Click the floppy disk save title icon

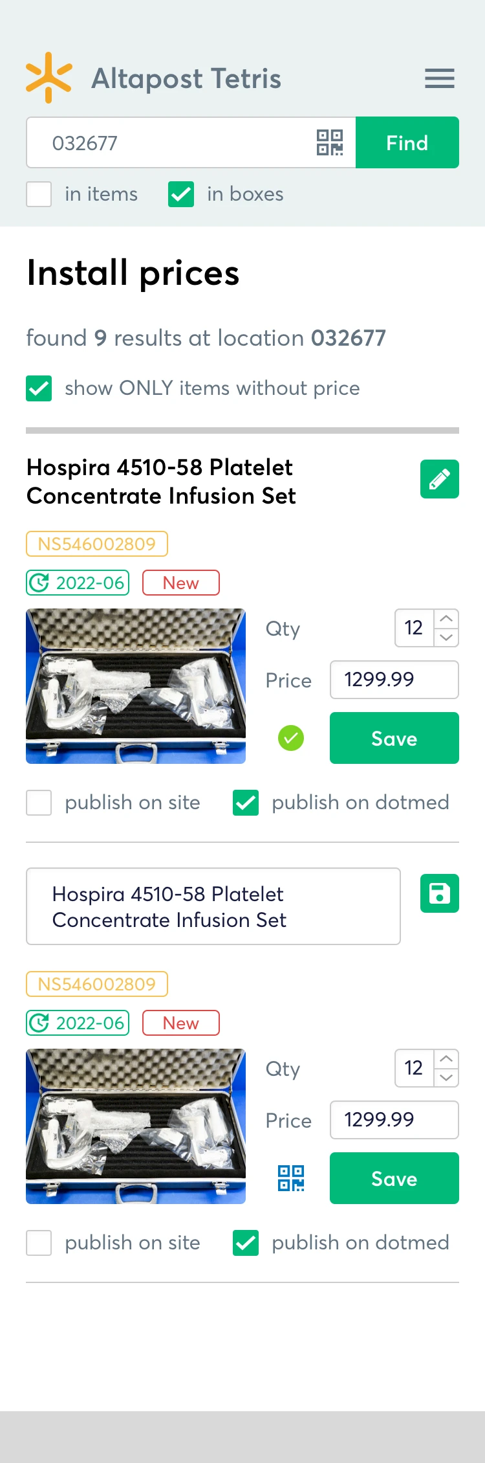pos(440,893)
